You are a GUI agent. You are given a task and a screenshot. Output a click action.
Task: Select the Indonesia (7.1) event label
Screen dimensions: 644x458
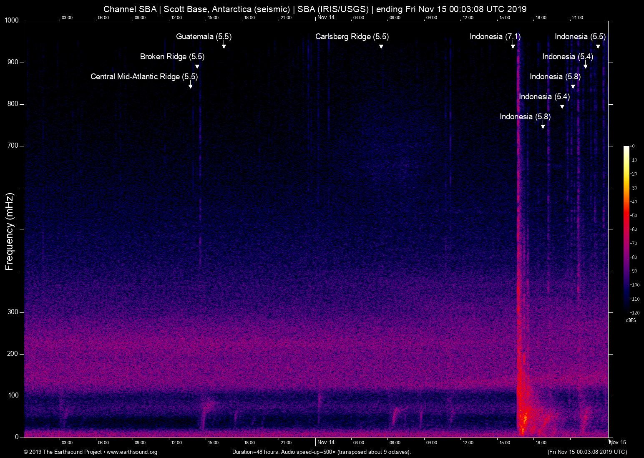(x=495, y=37)
